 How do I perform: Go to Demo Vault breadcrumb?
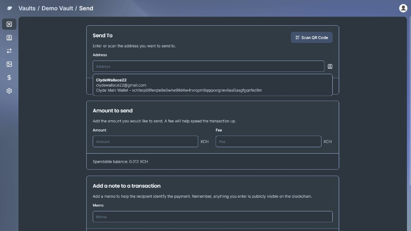(x=57, y=8)
